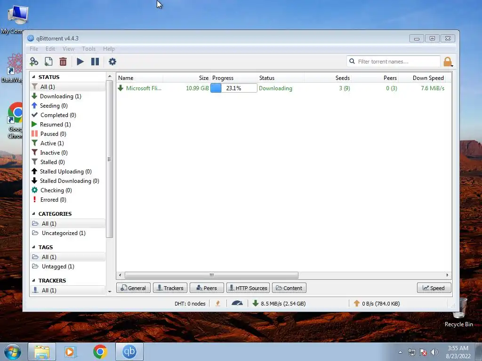Open Windows Explorer from the taskbar
Screen dimensions: 482x361
[42, 352]
